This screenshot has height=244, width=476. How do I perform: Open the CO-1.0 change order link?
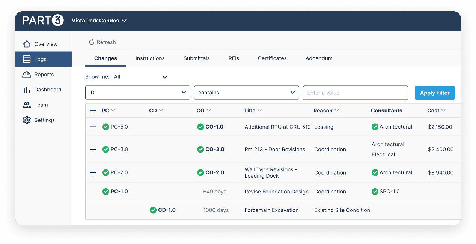(214, 127)
